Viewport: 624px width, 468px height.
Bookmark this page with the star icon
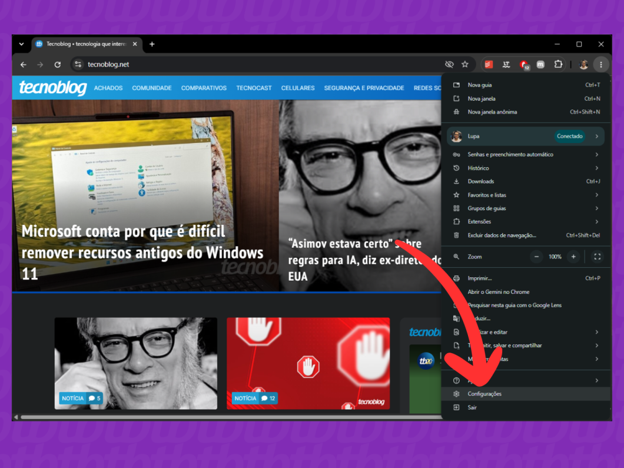465,65
